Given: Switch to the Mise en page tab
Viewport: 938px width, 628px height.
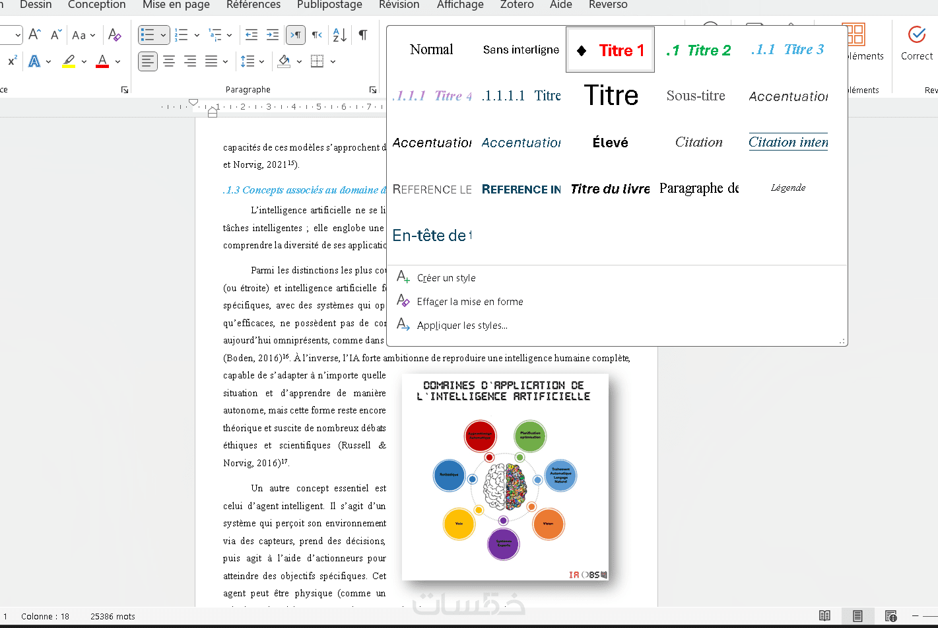Looking at the screenshot, I should tap(176, 5).
